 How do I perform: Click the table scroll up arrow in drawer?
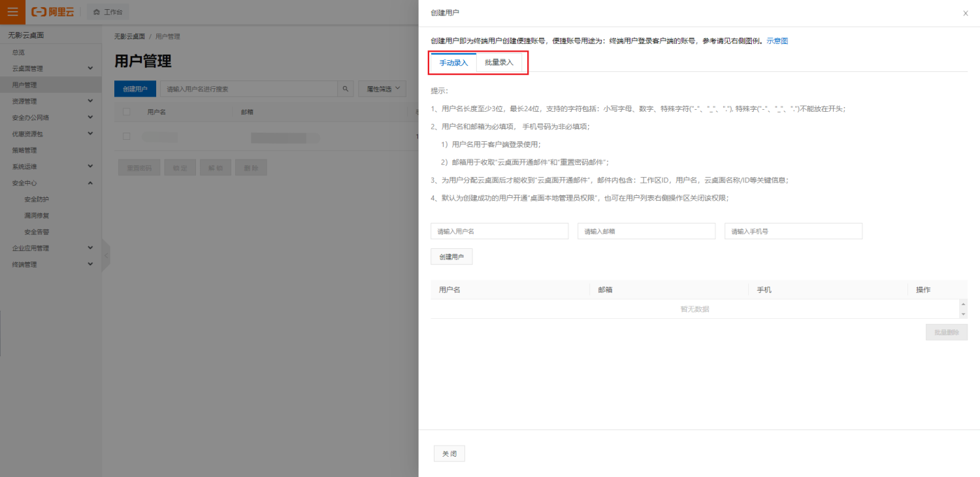point(963,304)
